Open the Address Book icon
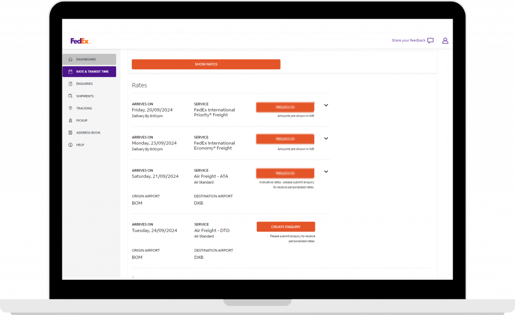Viewport: 515px width, 315px height. (x=70, y=132)
